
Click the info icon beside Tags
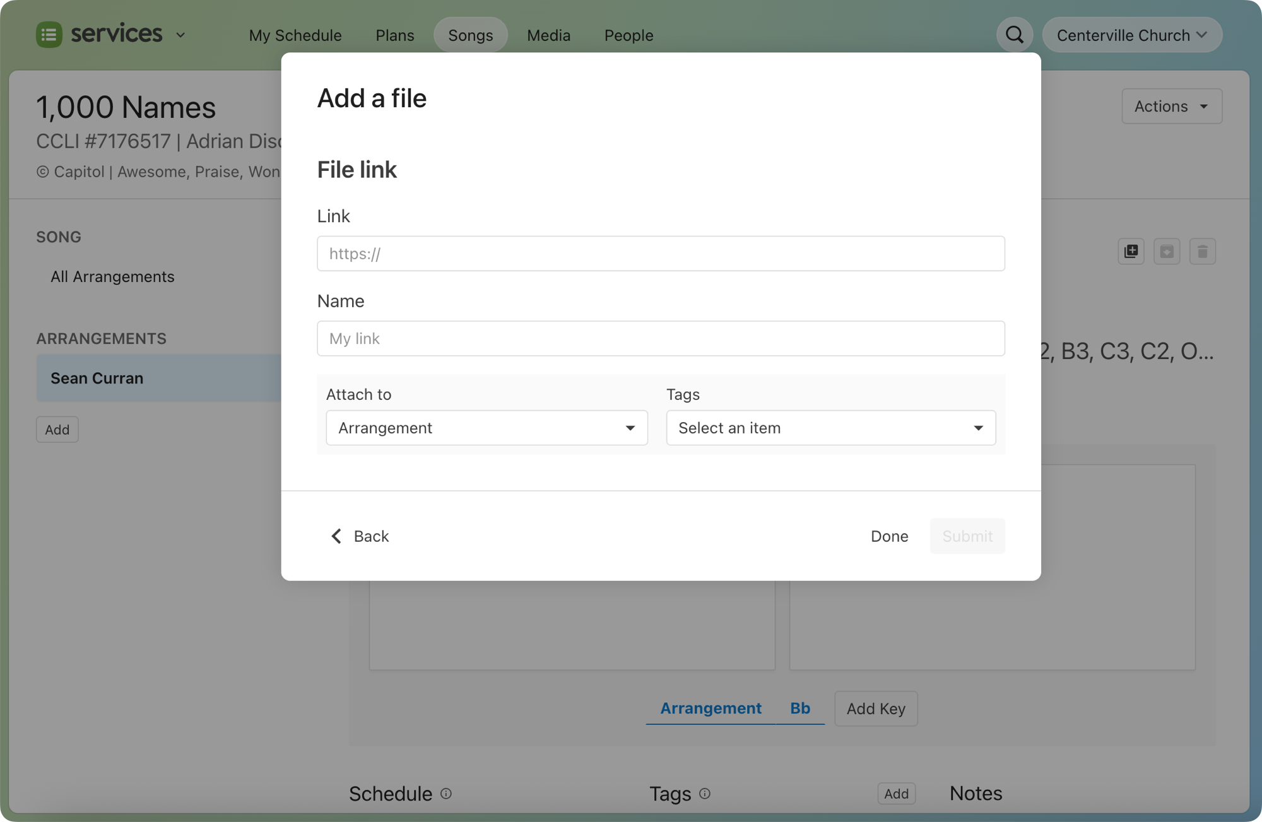(705, 794)
